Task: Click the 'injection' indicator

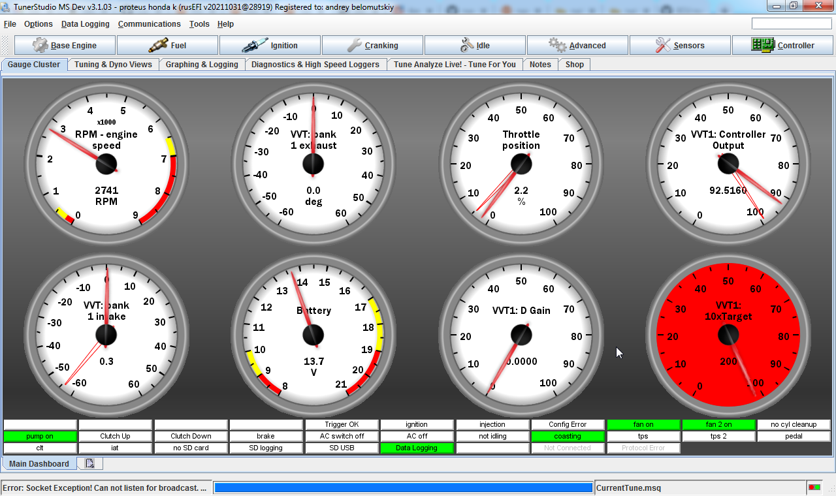Action: [x=492, y=424]
